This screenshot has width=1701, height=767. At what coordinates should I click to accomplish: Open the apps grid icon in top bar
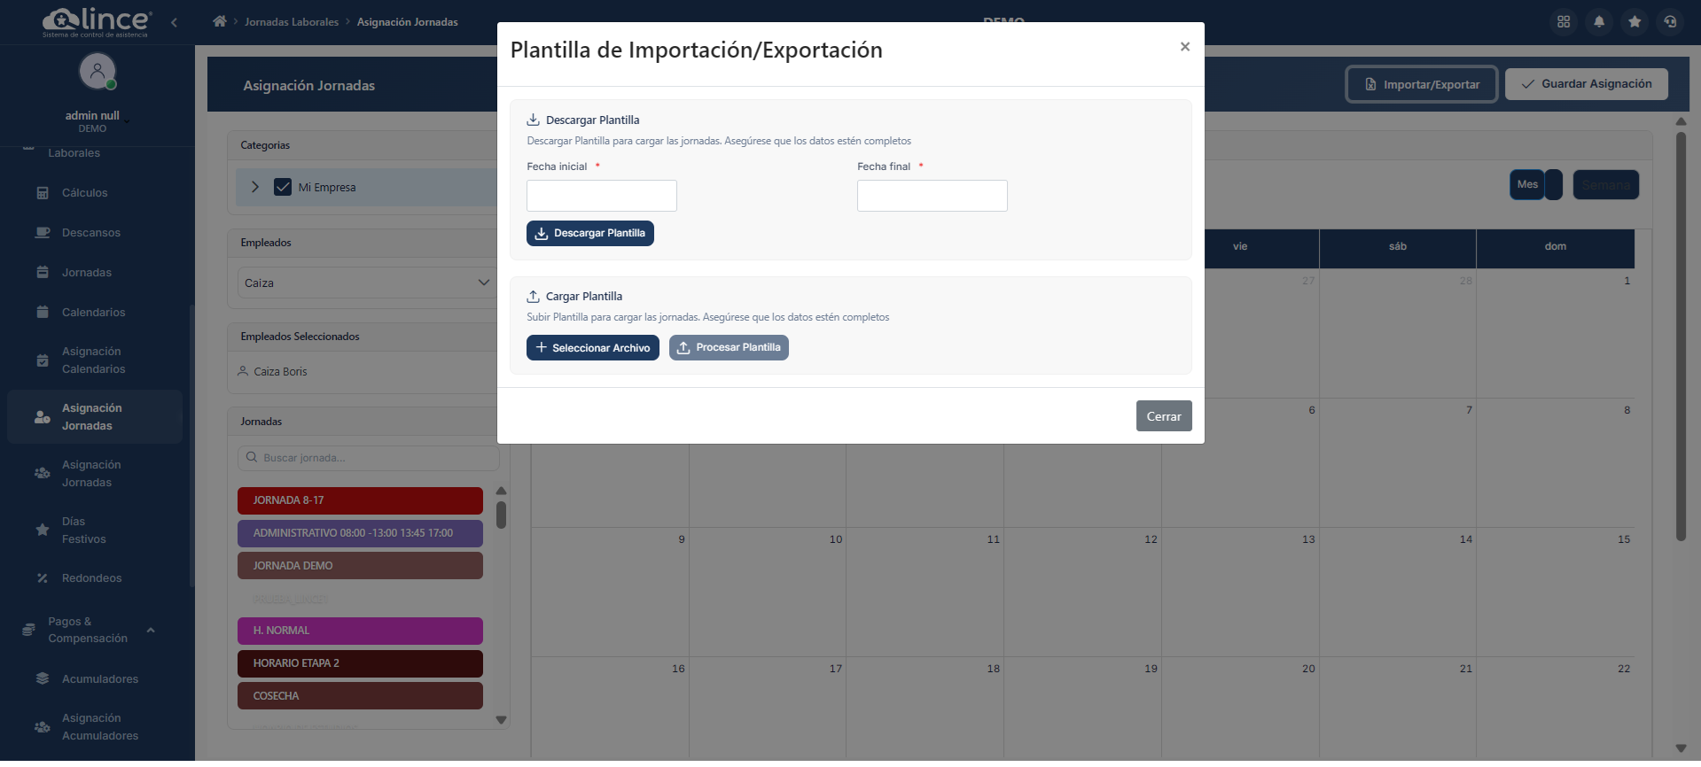click(1564, 20)
